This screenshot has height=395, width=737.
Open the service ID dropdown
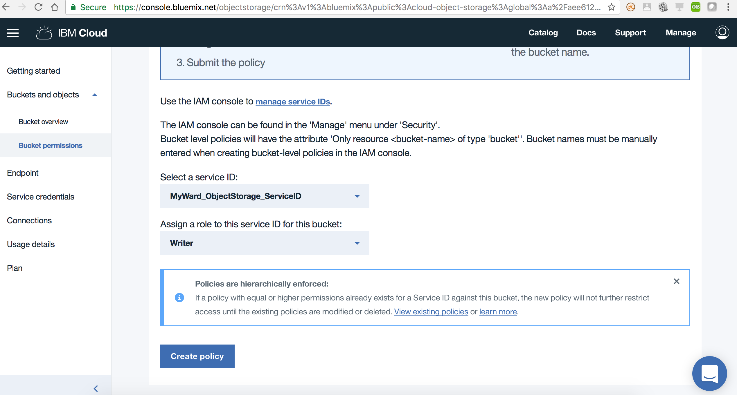point(265,196)
